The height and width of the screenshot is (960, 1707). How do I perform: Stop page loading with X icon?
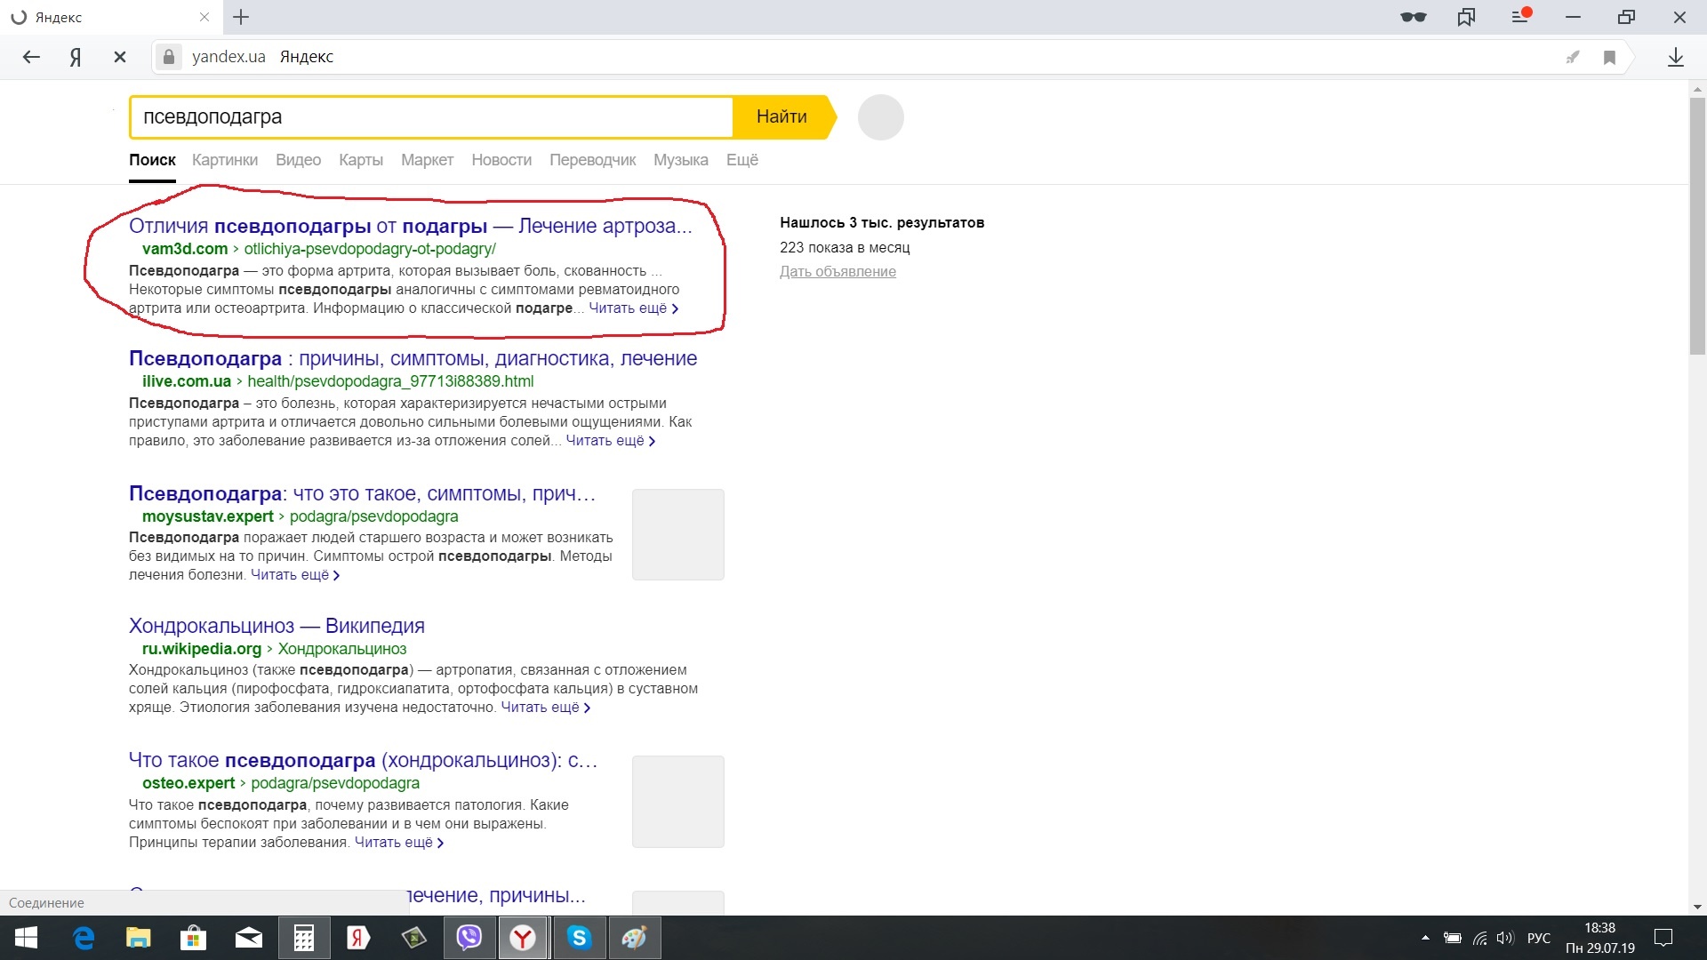point(120,57)
